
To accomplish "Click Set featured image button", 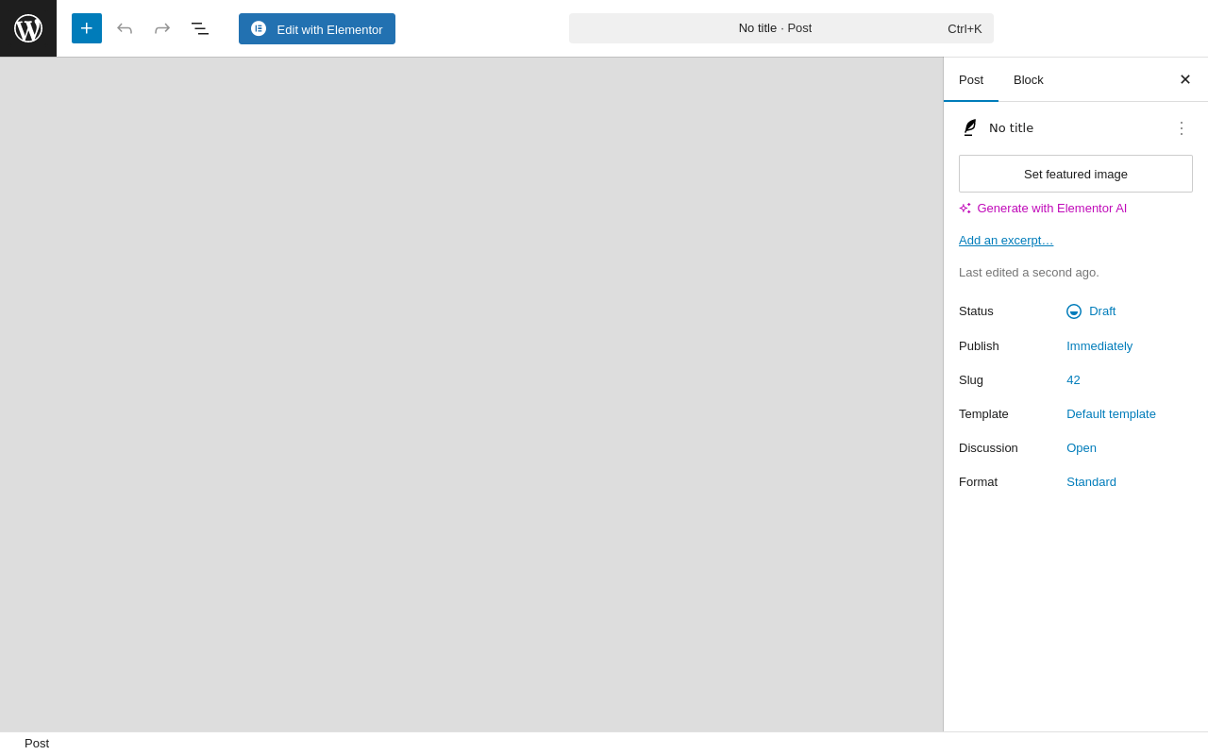I will (x=1076, y=174).
